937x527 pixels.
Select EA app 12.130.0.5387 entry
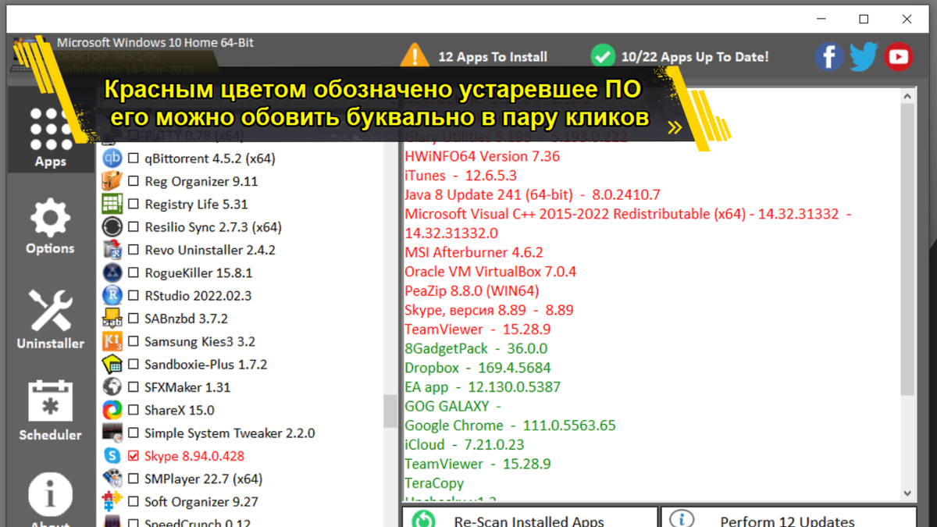click(482, 387)
